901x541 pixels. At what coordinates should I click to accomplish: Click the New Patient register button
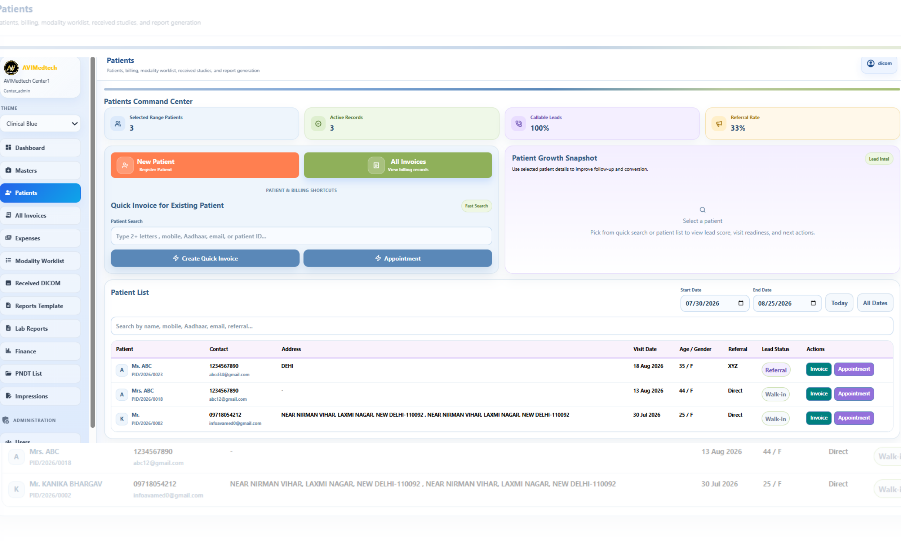click(205, 165)
